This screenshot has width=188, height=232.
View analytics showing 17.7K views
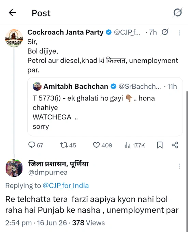(135, 145)
